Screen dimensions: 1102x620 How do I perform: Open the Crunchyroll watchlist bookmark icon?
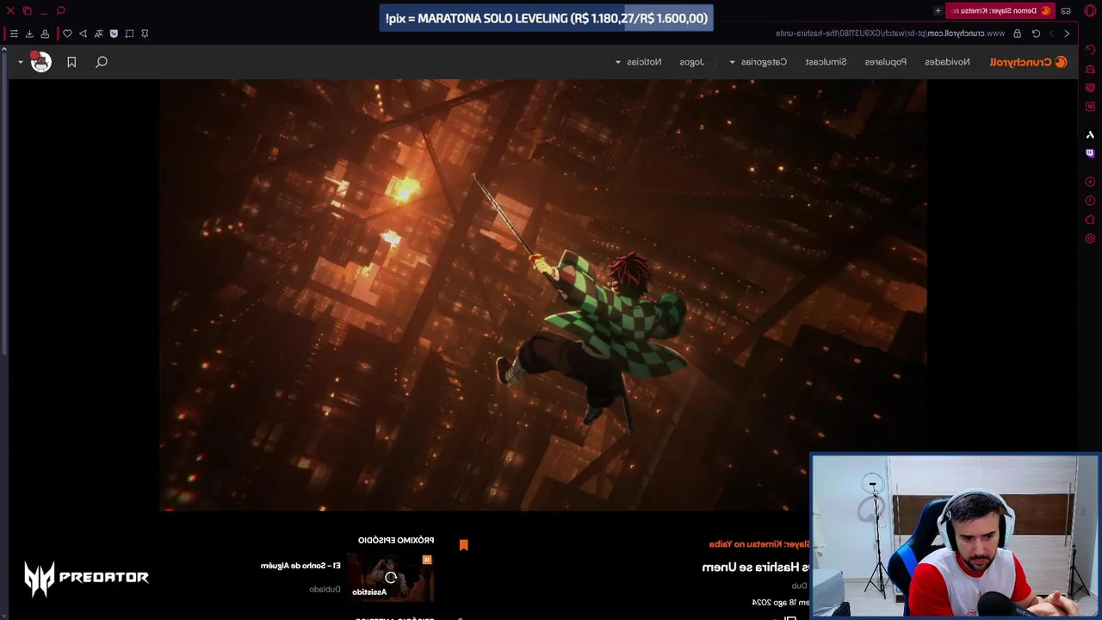click(x=71, y=62)
